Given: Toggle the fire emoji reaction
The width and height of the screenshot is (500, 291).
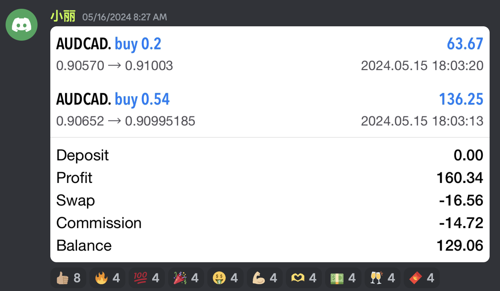Looking at the screenshot, I should [107, 277].
